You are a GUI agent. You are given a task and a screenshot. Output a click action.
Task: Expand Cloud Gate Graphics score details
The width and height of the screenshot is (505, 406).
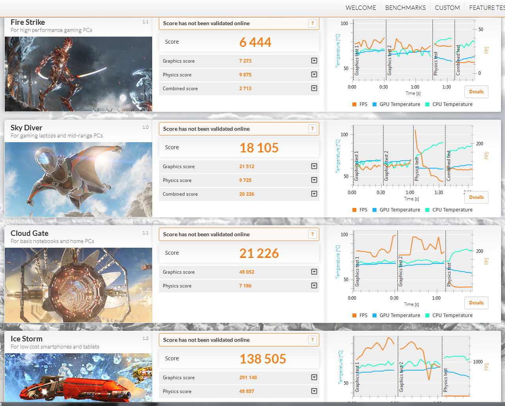pos(314,272)
